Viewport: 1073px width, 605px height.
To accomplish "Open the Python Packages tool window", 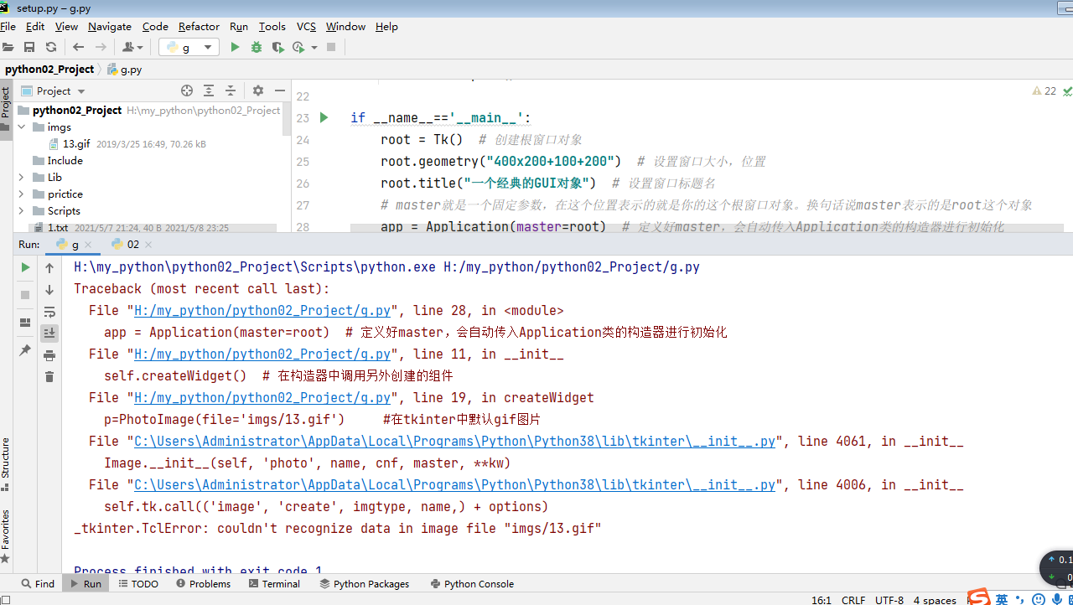I will (x=365, y=584).
